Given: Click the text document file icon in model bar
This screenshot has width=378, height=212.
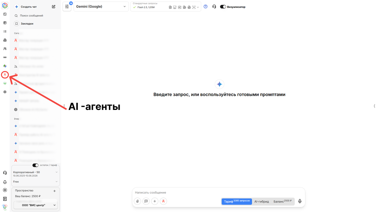Looking at the screenshot, I should point(170,7).
